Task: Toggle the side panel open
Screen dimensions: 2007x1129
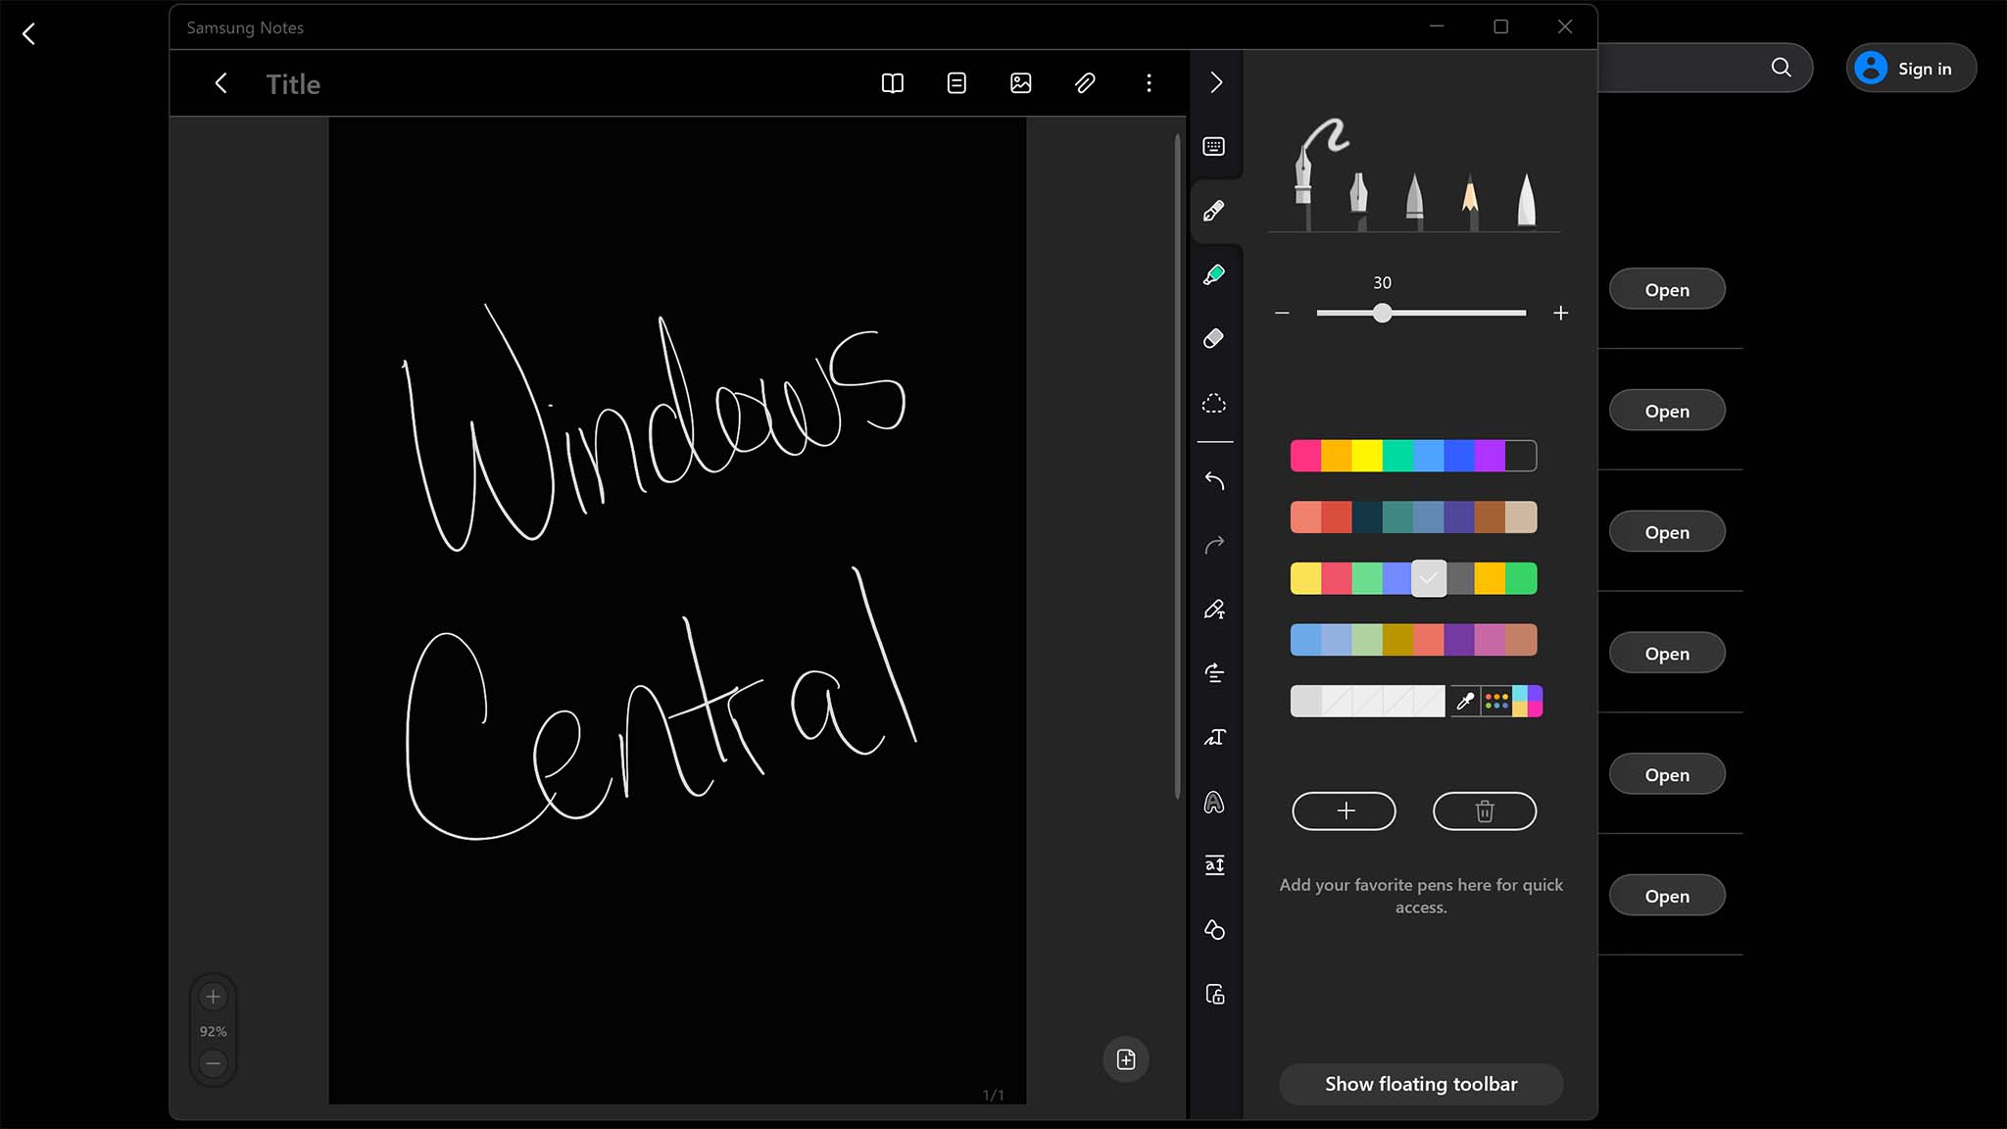Action: pos(1214,82)
